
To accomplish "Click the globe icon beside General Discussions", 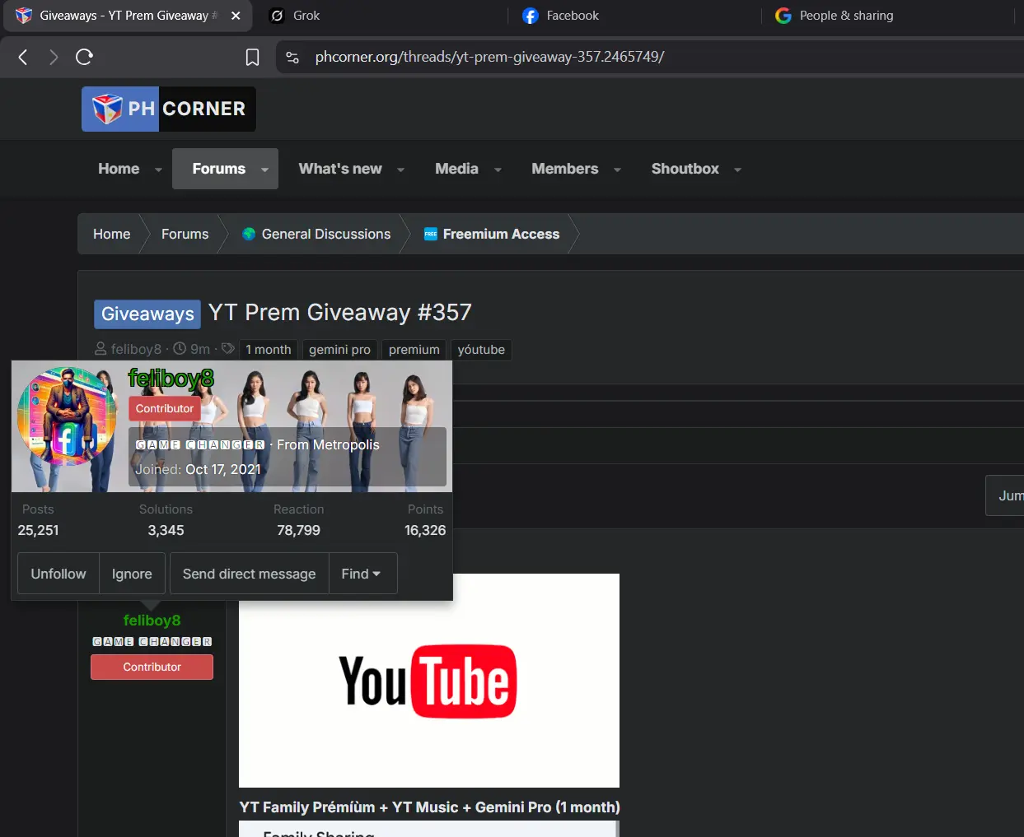I will (x=249, y=234).
